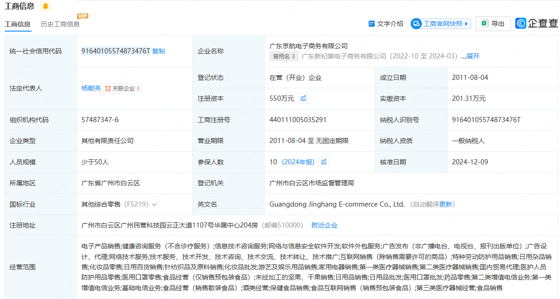Viewport: 560px width, 299px height.
Task: Open chart icon next to 550万元 registered capital
Action: (303, 98)
